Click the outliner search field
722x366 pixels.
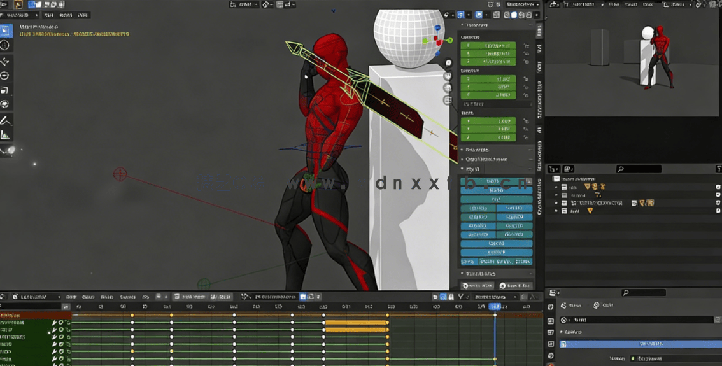(x=638, y=169)
